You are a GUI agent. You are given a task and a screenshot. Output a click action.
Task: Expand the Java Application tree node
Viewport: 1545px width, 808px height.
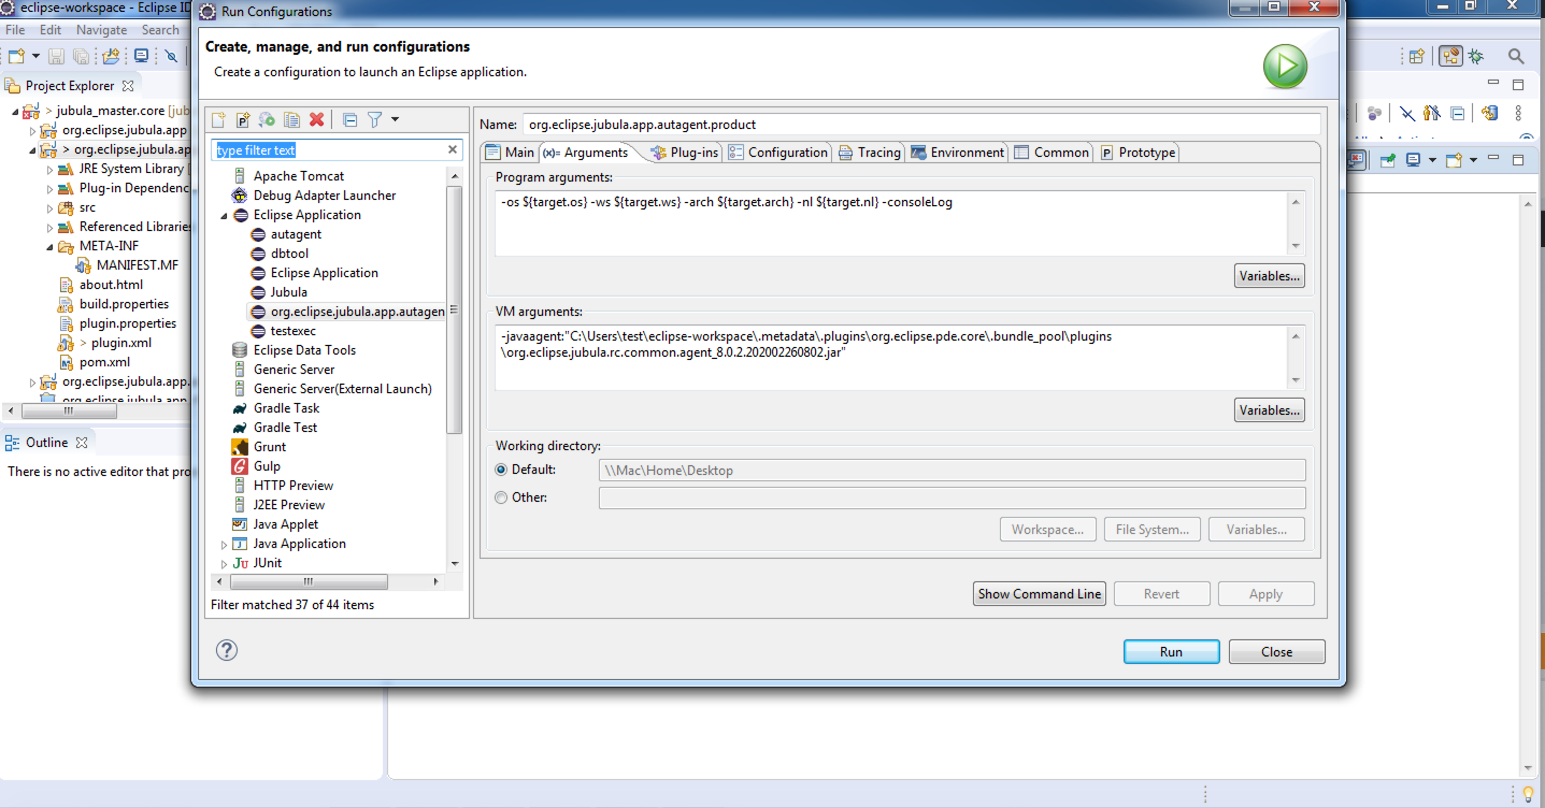pos(224,544)
